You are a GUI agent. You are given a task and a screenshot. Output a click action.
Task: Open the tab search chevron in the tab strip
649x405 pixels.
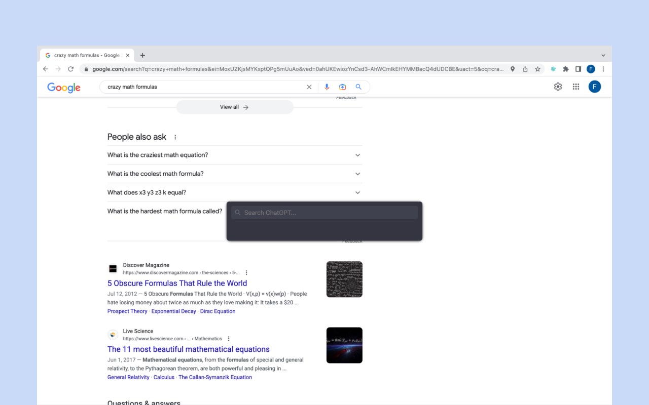(603, 55)
